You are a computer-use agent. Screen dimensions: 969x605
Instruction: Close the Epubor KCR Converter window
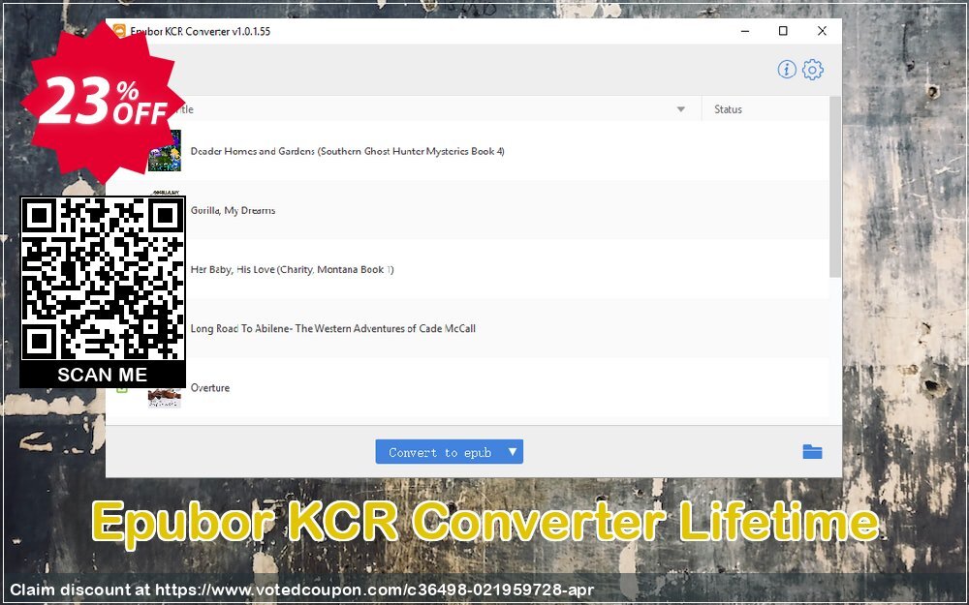(822, 32)
